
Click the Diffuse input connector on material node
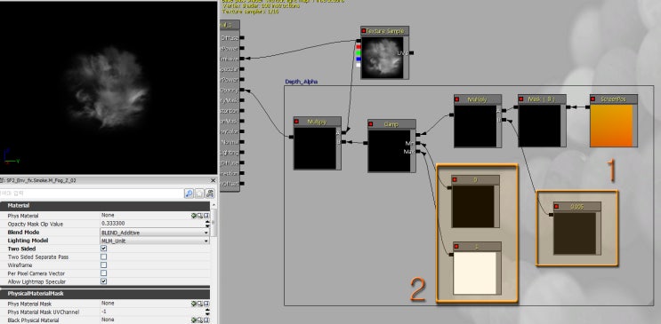point(242,38)
